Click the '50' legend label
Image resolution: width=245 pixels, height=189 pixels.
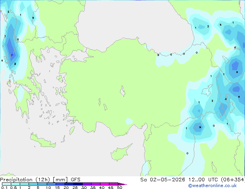[x=119, y=187]
